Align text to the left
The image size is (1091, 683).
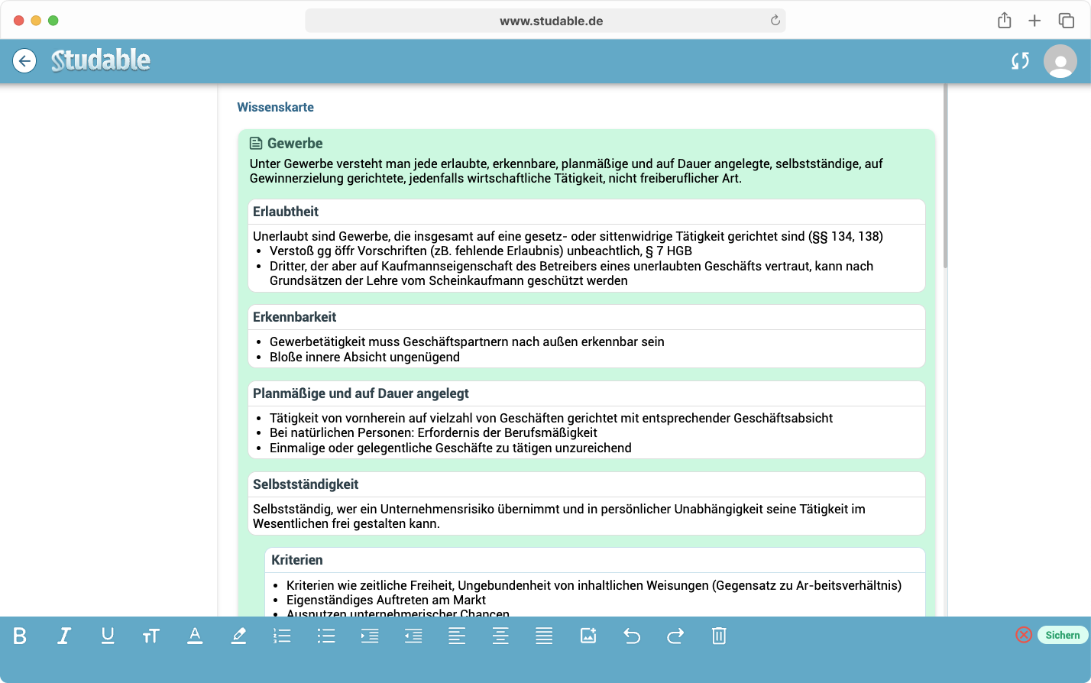click(457, 636)
